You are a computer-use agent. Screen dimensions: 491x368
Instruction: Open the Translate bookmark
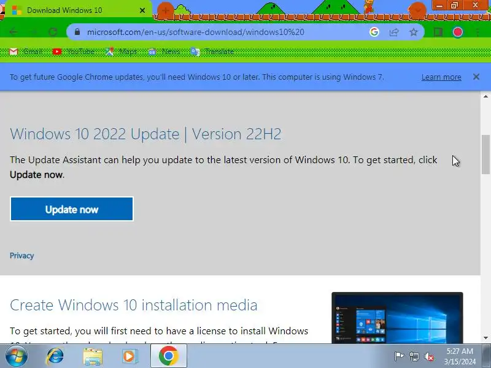click(212, 52)
